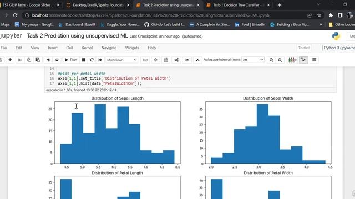Open A Complete Yet Sim... bookmark

click(x=210, y=24)
